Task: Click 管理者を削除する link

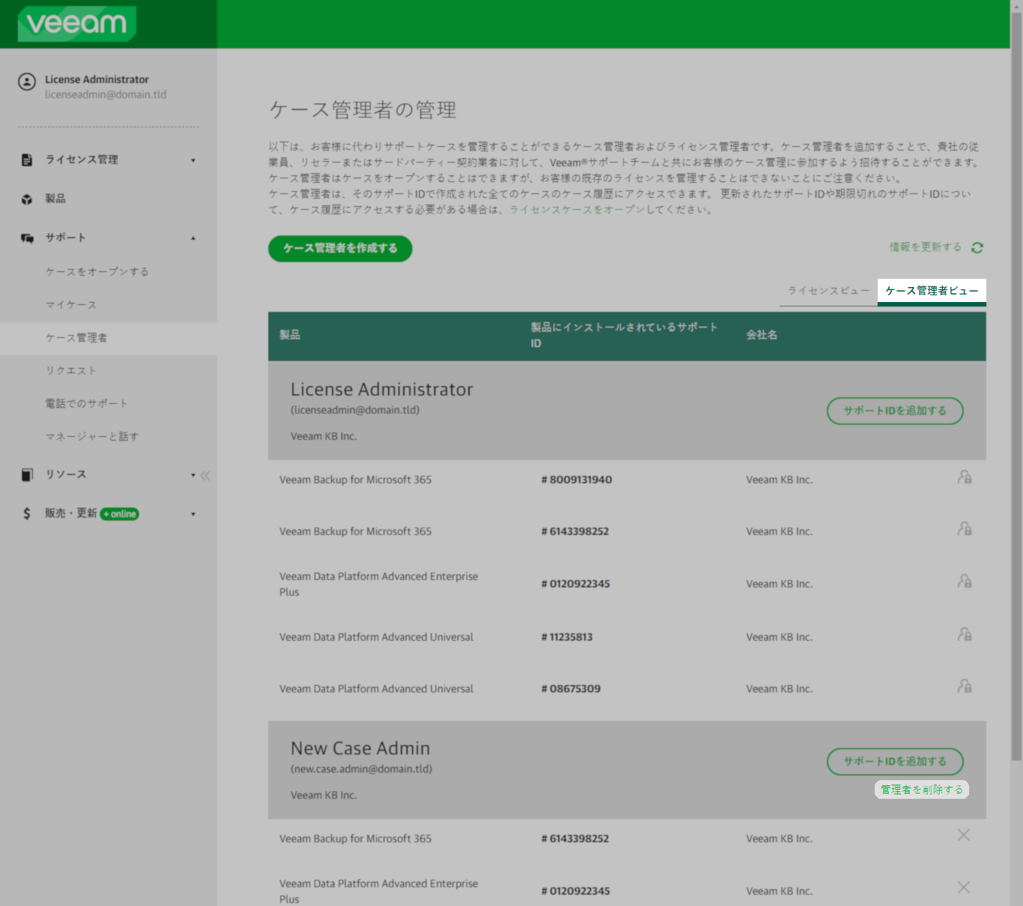Action: [922, 790]
